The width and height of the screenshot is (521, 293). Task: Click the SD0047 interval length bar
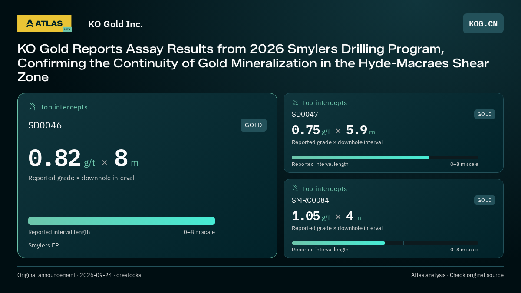click(385, 158)
